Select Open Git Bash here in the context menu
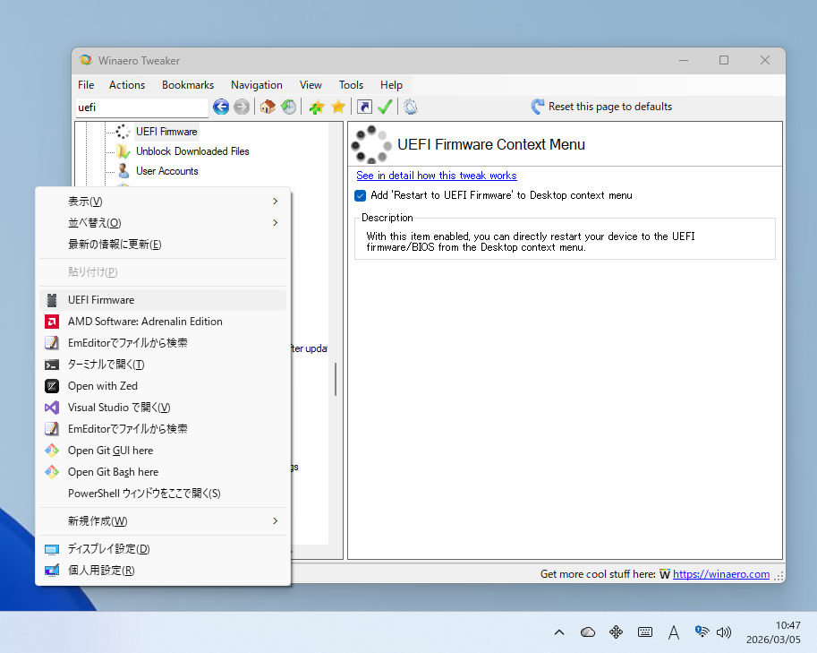Viewport: 817px width, 653px height. click(x=113, y=471)
